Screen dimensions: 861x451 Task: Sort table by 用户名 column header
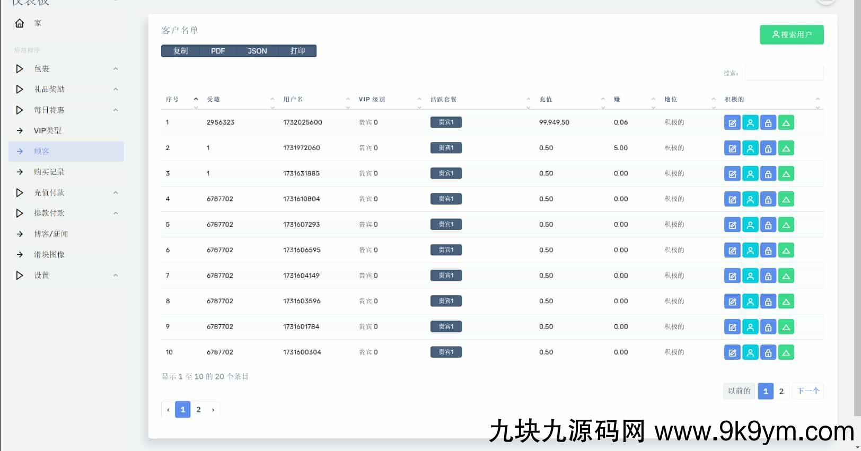293,100
